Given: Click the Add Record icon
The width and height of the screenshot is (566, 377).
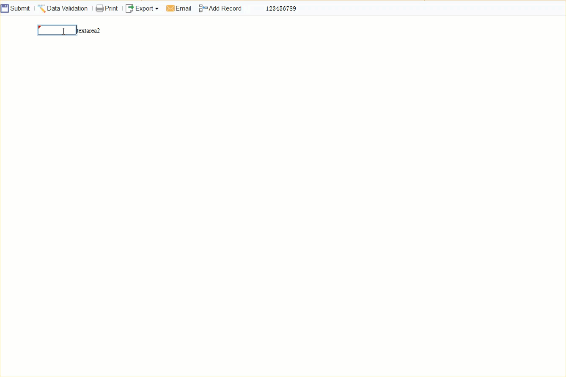Looking at the screenshot, I should pos(202,8).
